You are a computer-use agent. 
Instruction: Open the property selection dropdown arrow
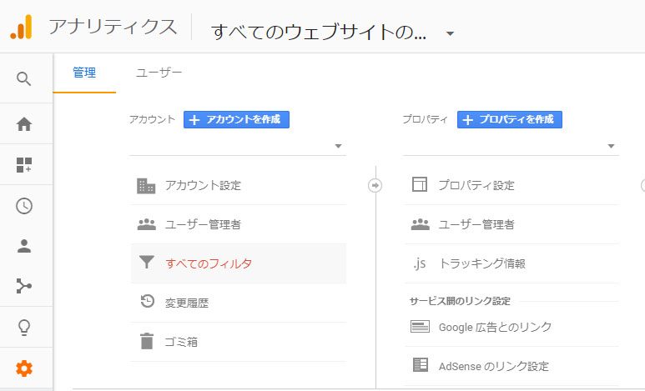pos(611,147)
